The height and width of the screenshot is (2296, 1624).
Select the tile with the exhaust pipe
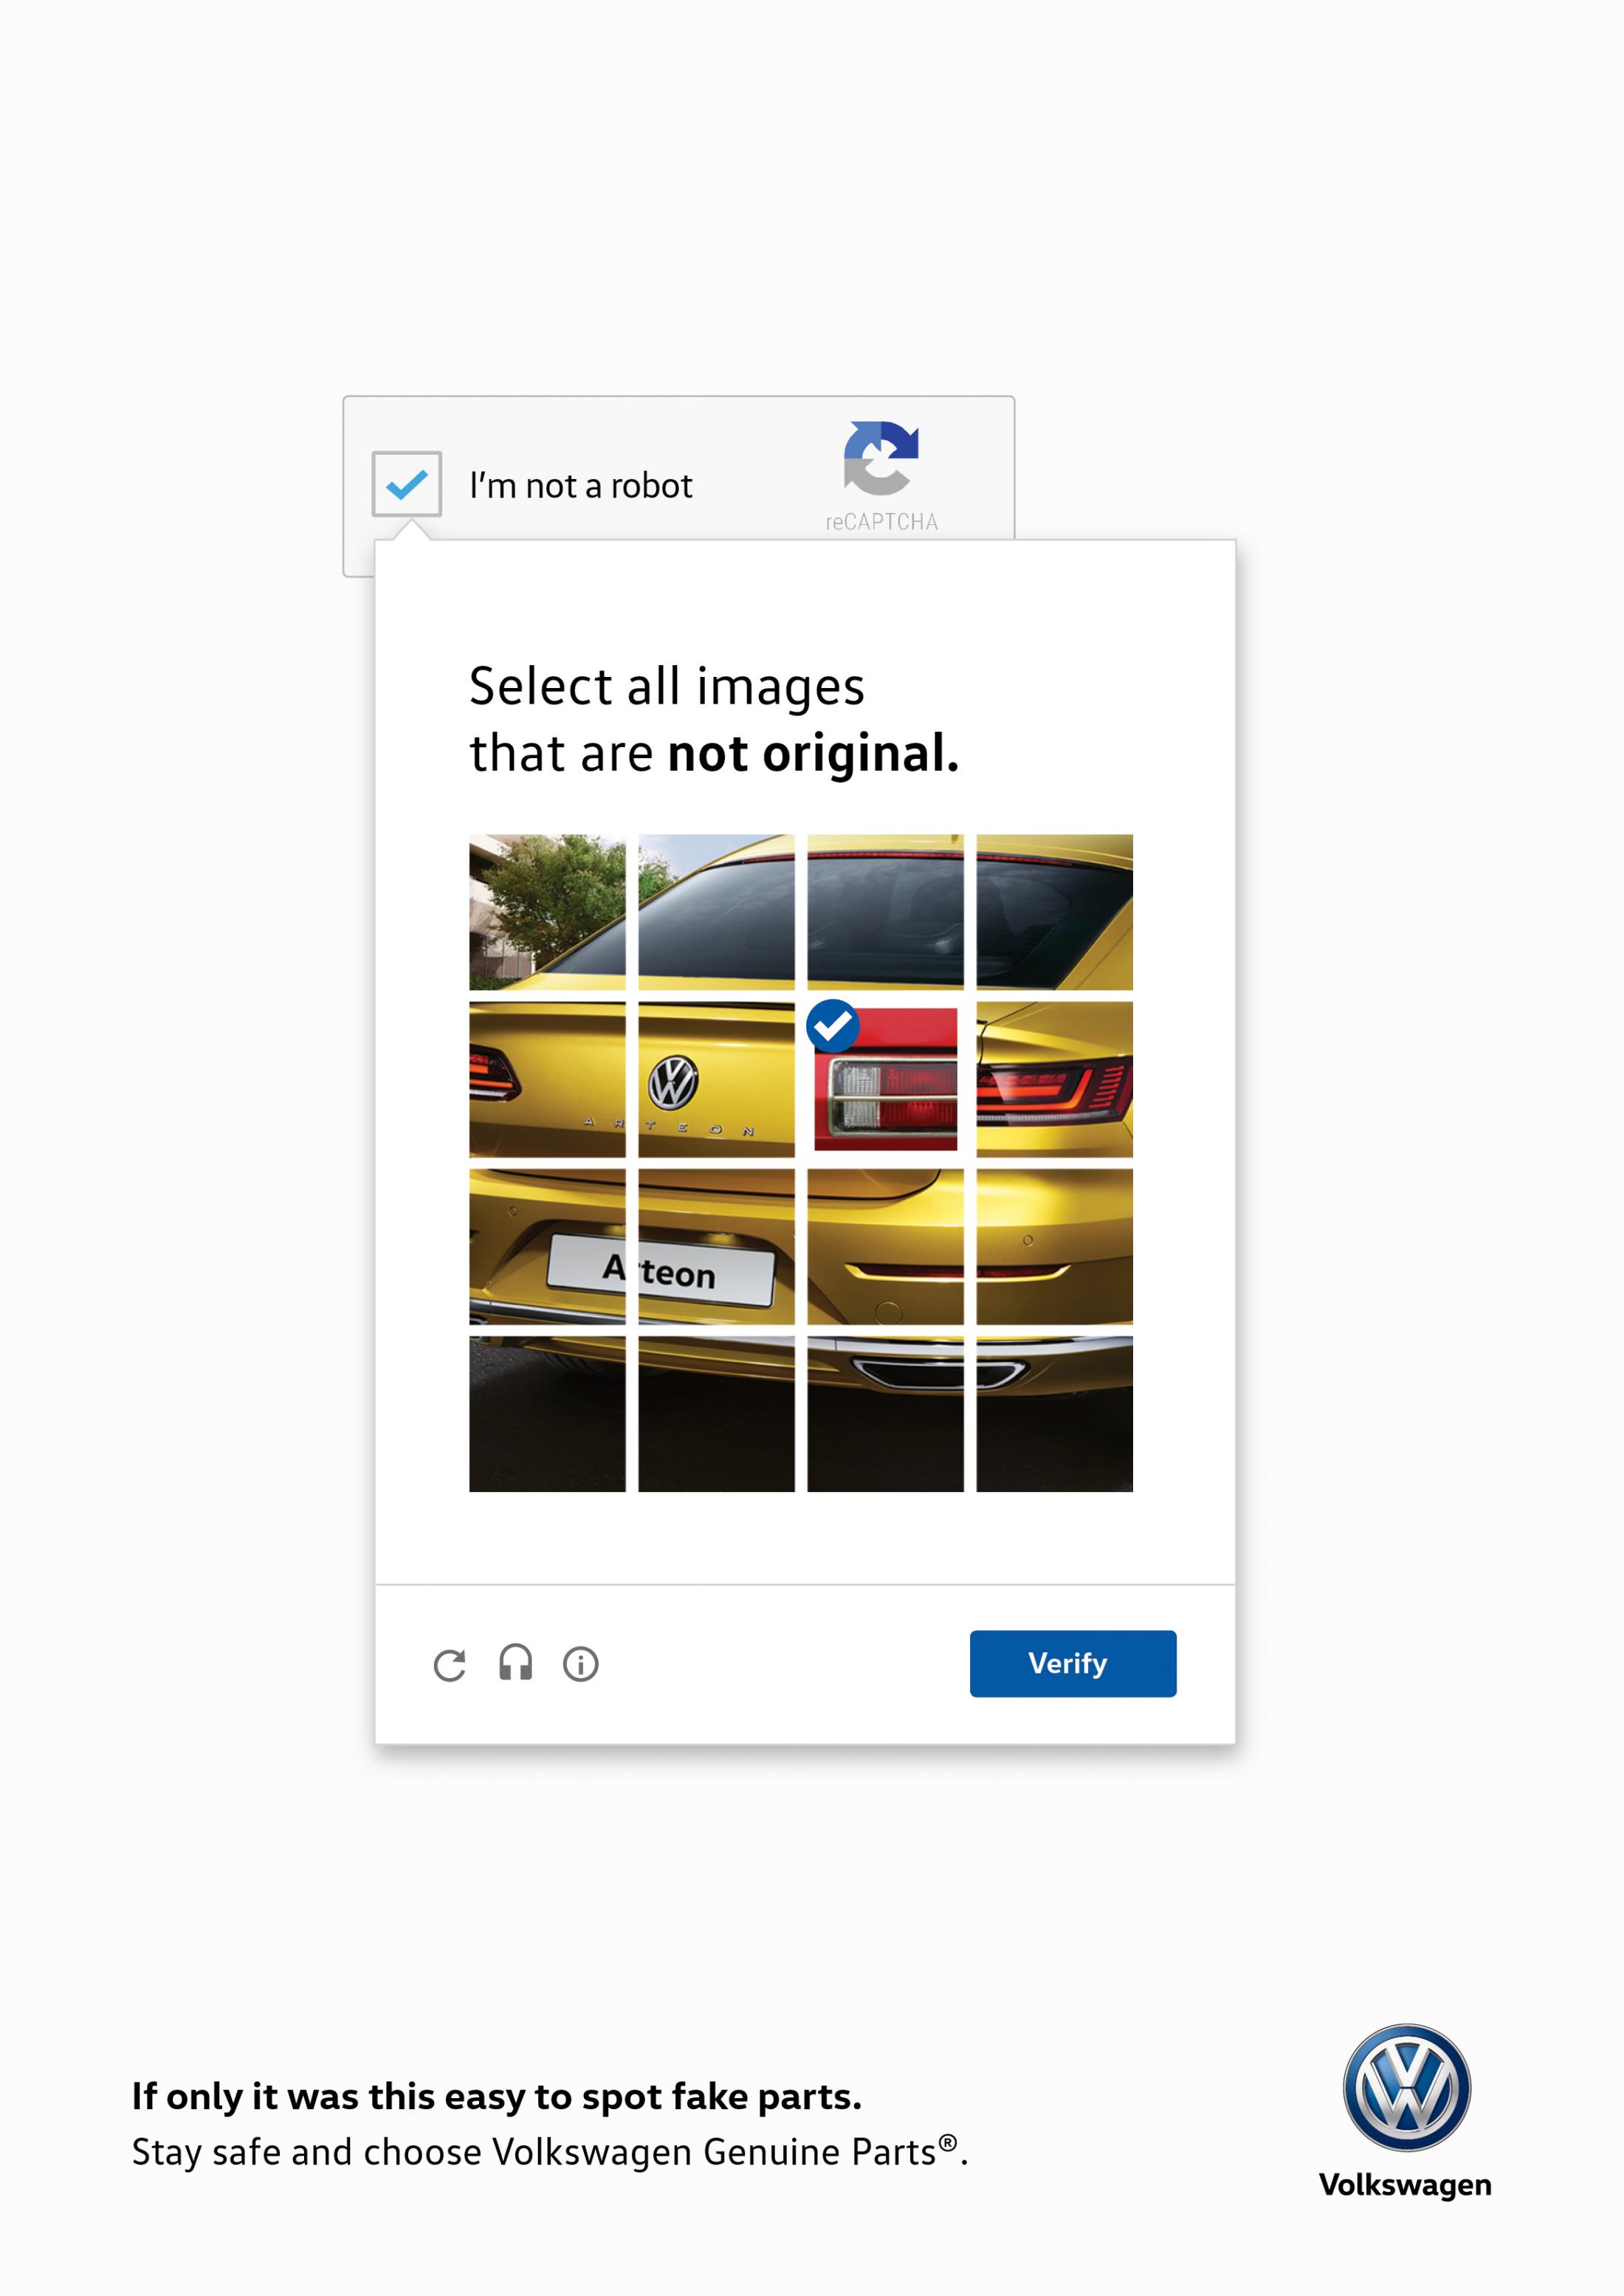tap(885, 1413)
